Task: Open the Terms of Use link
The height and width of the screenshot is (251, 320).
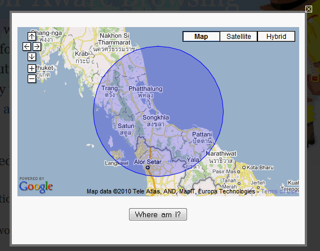Action: click(279, 192)
